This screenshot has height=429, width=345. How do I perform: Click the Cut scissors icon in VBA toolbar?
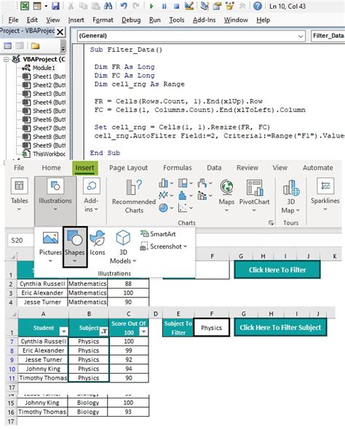pyautogui.click(x=71, y=6)
